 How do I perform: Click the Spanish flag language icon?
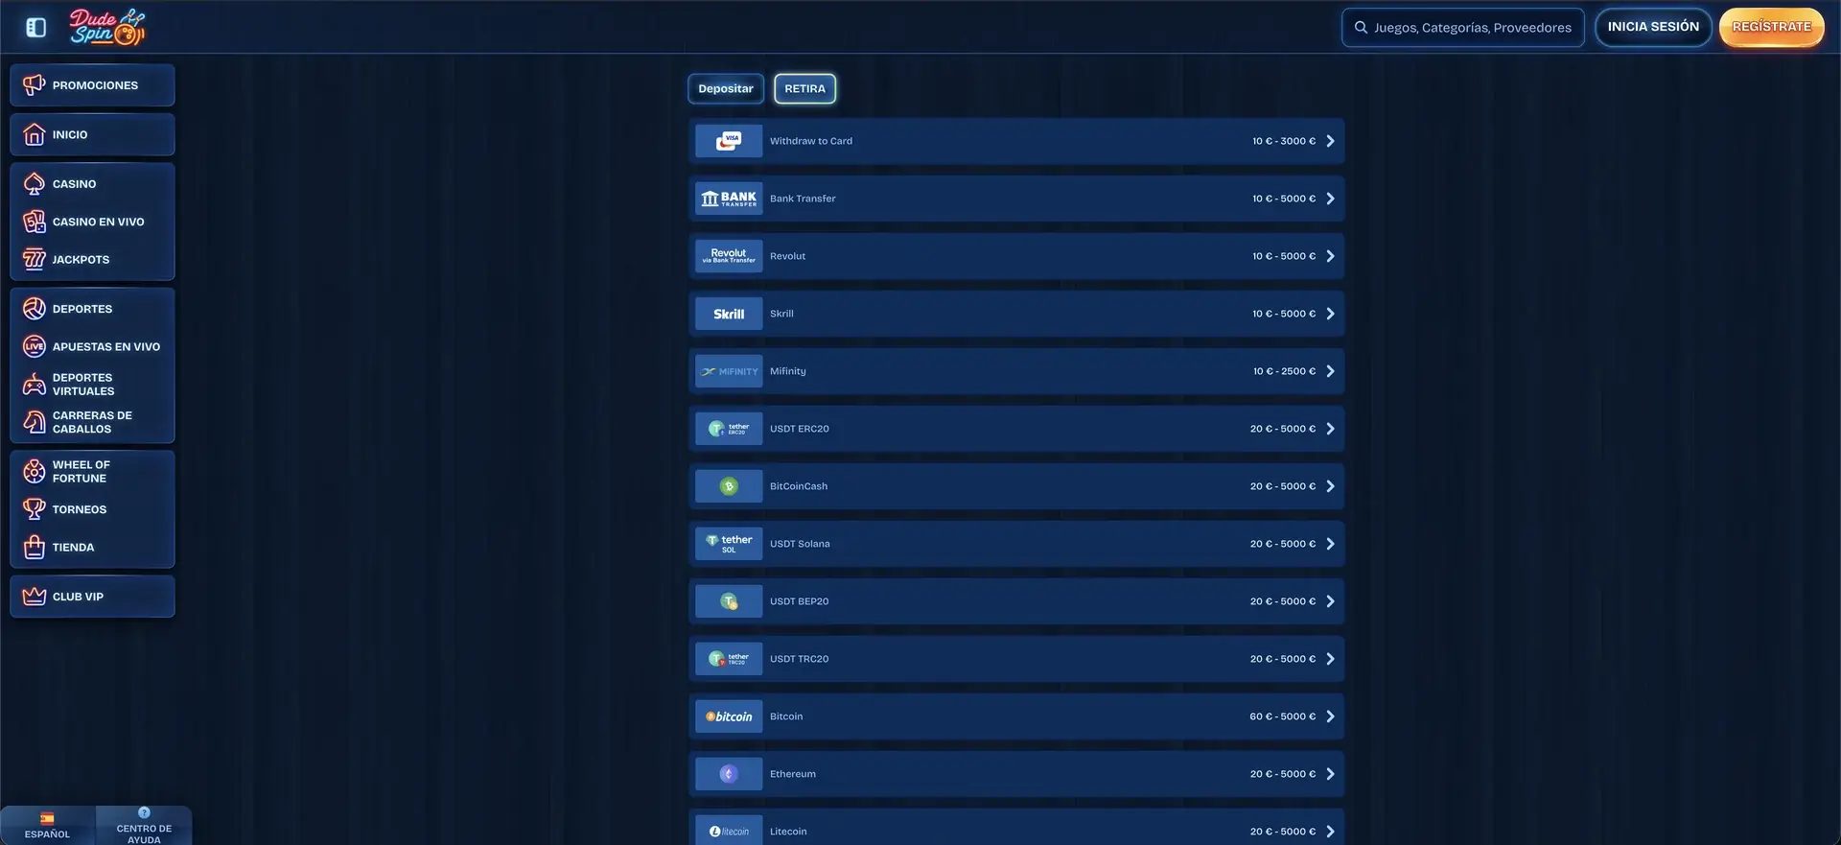tap(47, 818)
